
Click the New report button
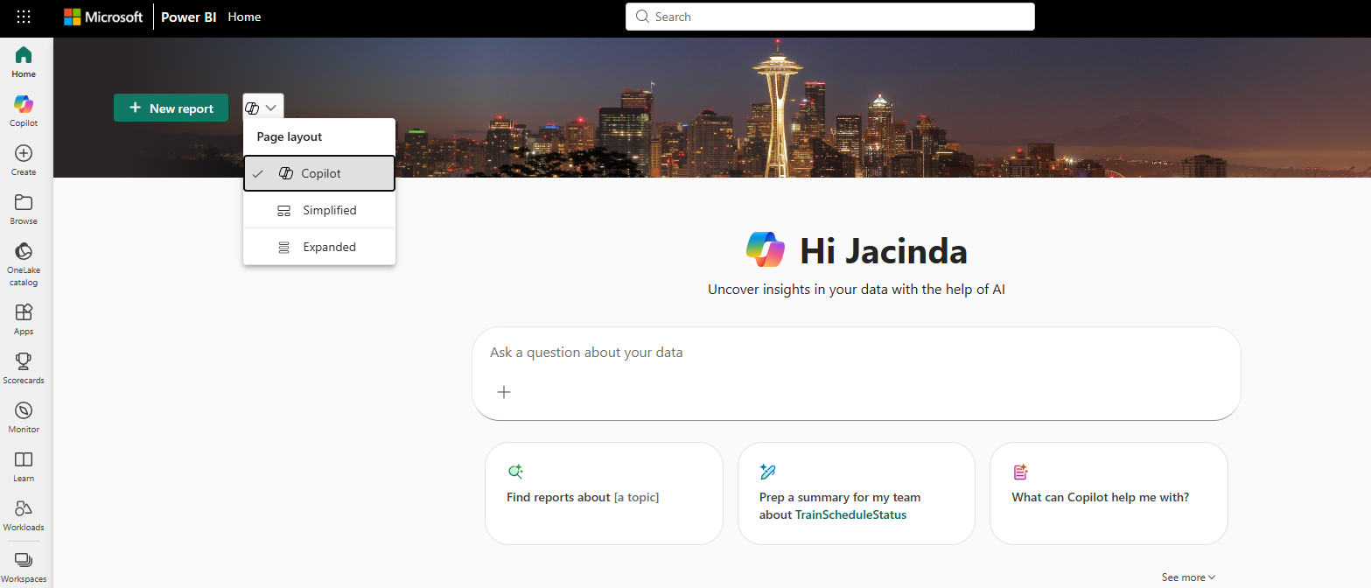point(171,108)
